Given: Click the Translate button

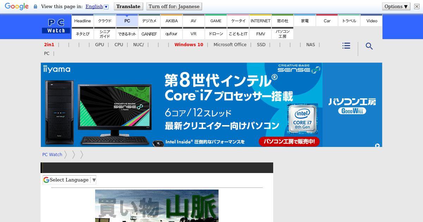Looking at the screenshot, I should tap(128, 6).
